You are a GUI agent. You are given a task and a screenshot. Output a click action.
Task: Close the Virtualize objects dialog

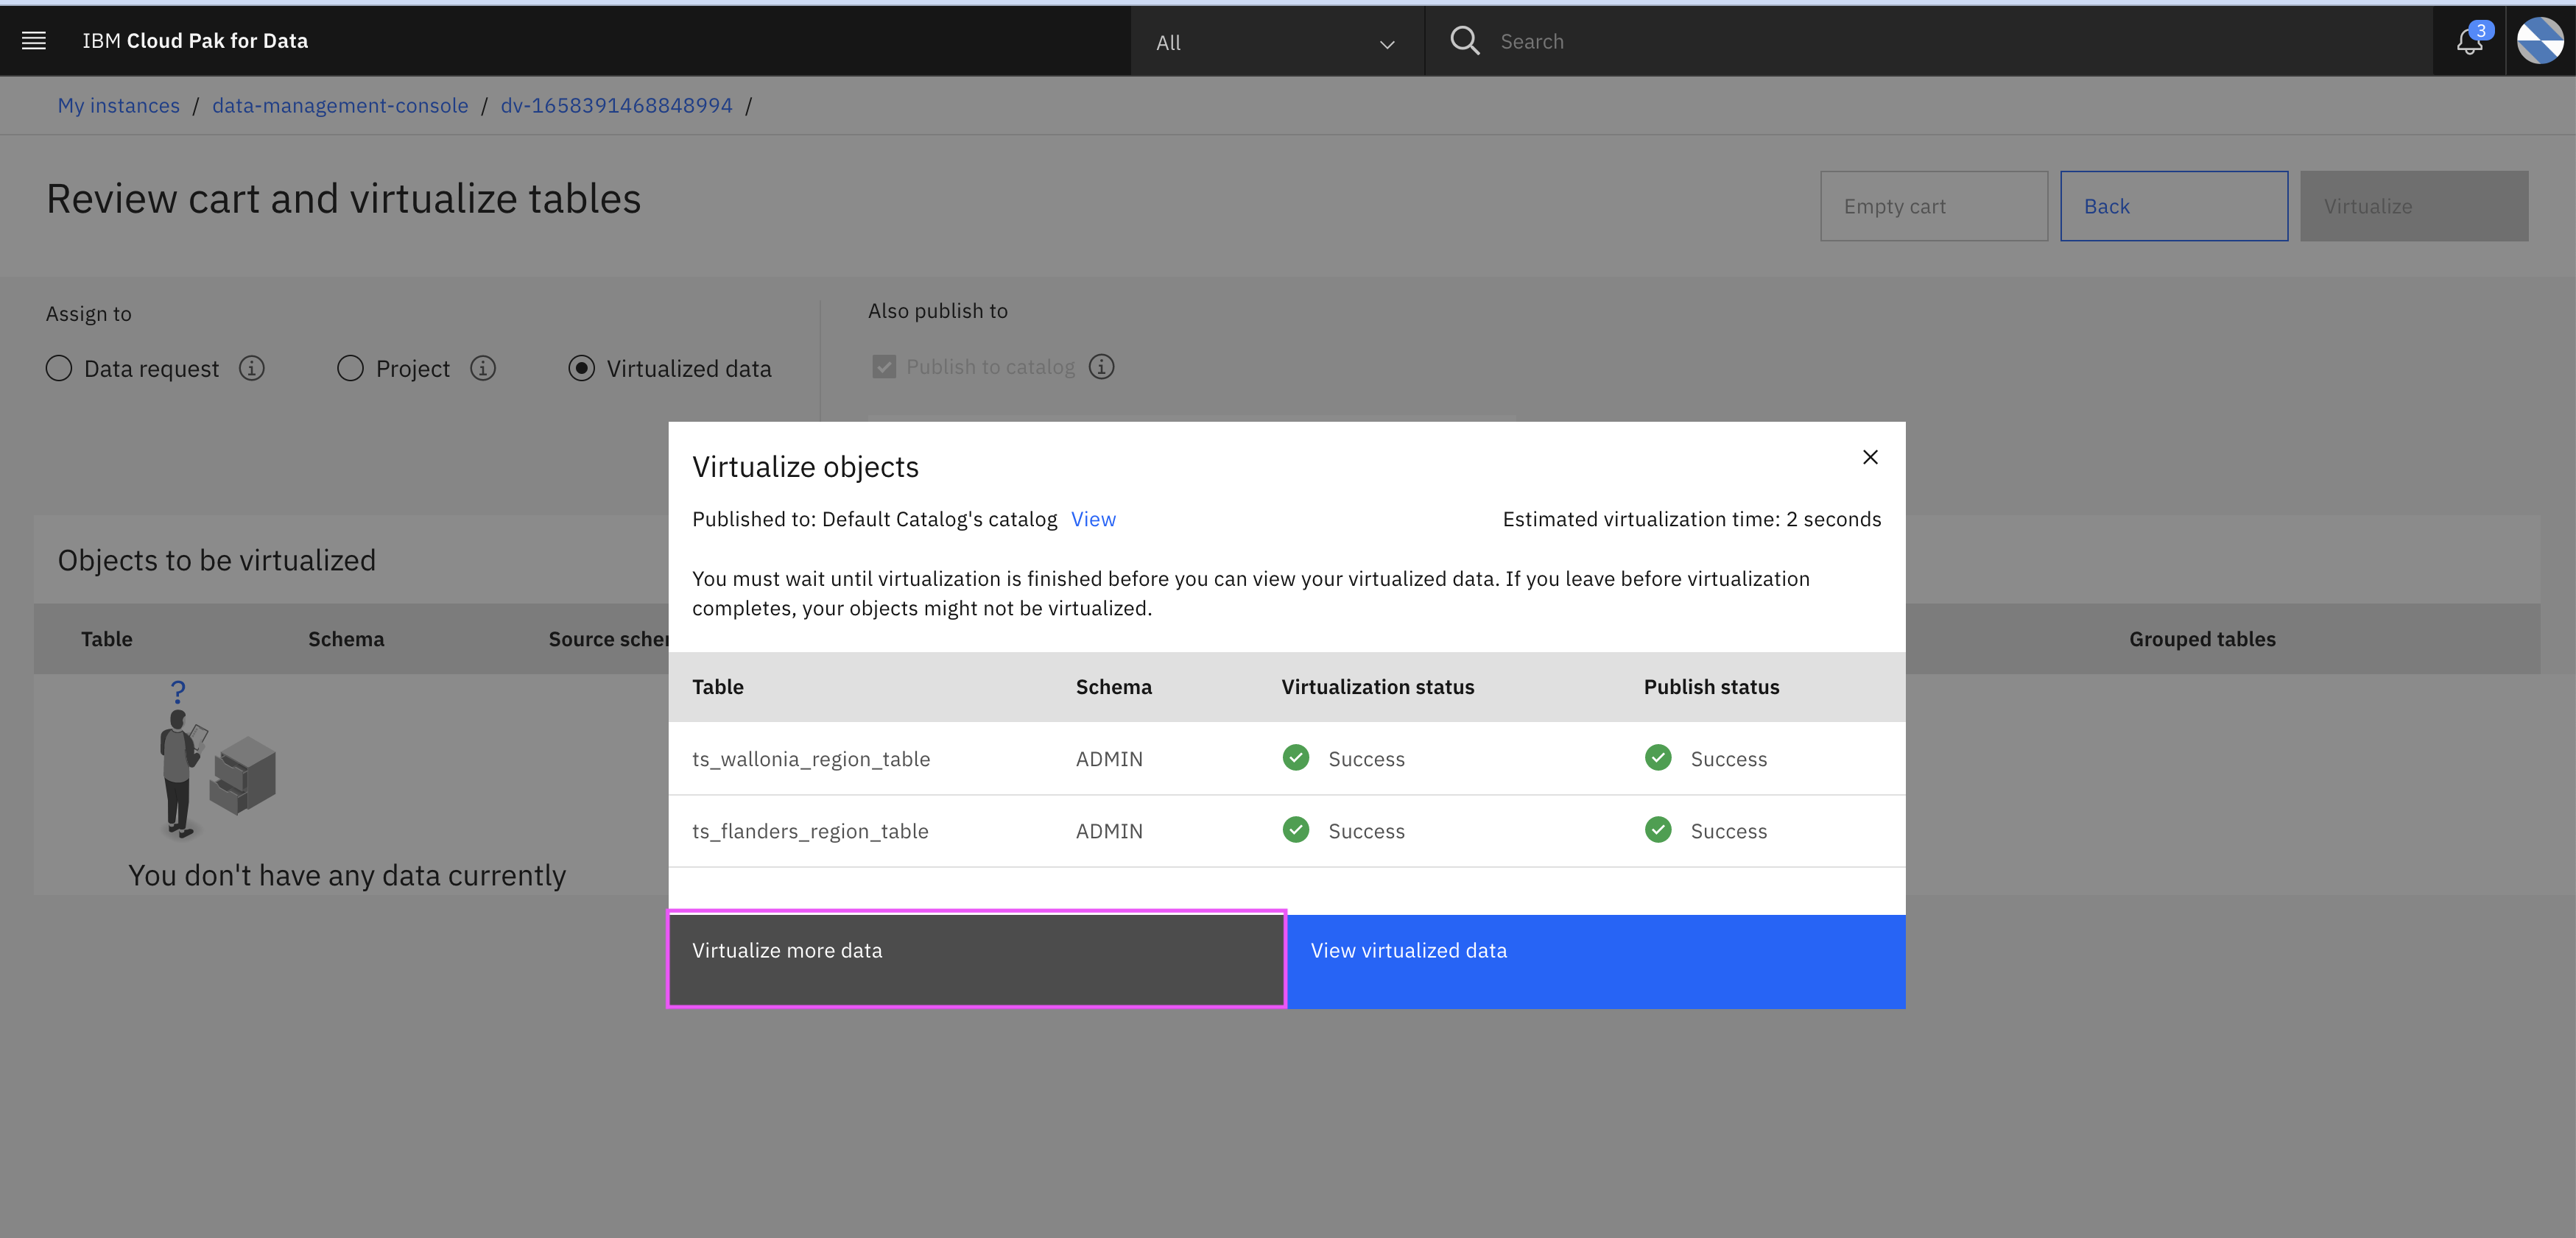[x=1870, y=456]
